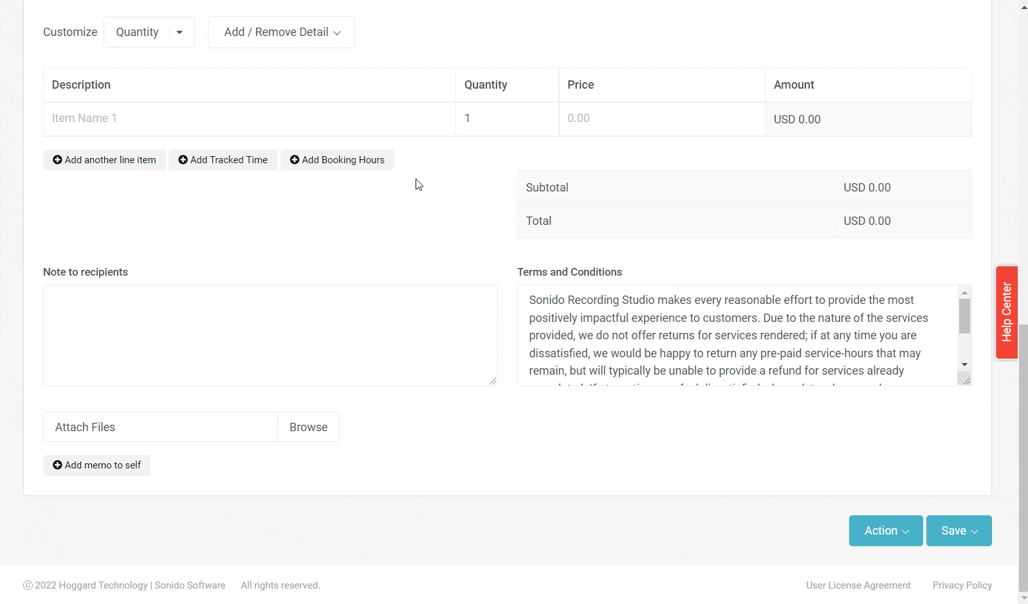
Task: Click the Attach Files field
Action: [160, 427]
